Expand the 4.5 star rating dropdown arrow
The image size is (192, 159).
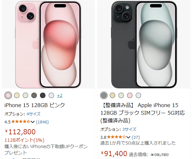33,122
